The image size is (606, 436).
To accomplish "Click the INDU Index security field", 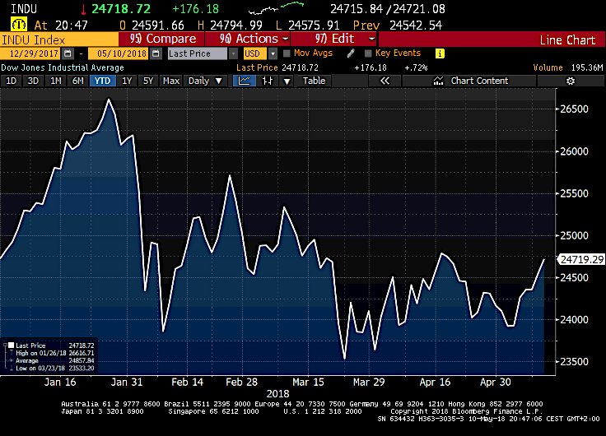I will [58, 39].
